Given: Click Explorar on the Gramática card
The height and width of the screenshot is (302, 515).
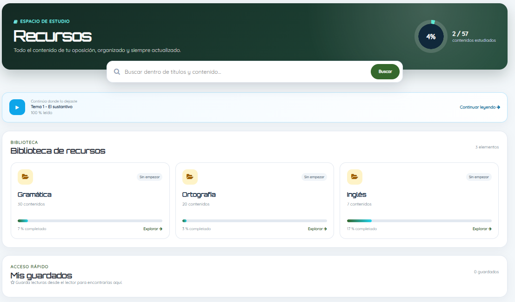Looking at the screenshot, I should (x=153, y=229).
